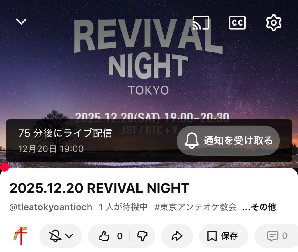Collapse the video player with the down chevron
The height and width of the screenshot is (252, 298).
21,21
